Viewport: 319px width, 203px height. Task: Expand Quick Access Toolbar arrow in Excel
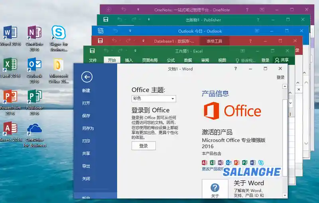pyautogui.click(x=135, y=50)
